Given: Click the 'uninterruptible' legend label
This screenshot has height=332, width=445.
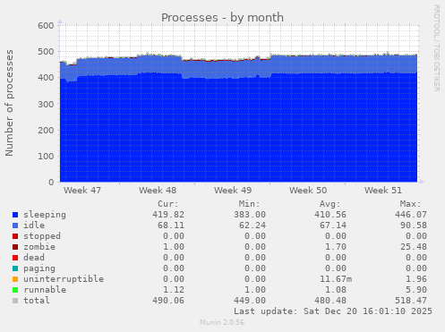Looking at the screenshot, I should coord(64,279).
